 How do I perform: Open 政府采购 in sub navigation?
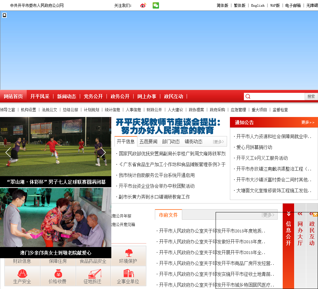click(x=218, y=110)
